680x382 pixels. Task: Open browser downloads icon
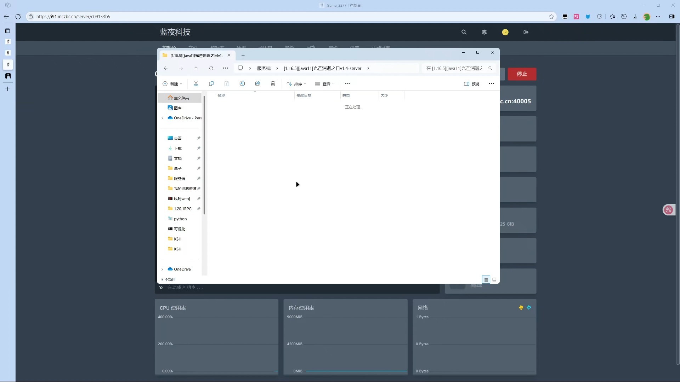[x=635, y=17]
